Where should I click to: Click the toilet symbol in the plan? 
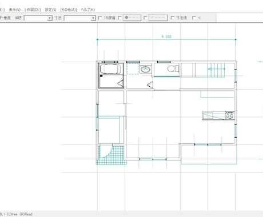(x=173, y=69)
